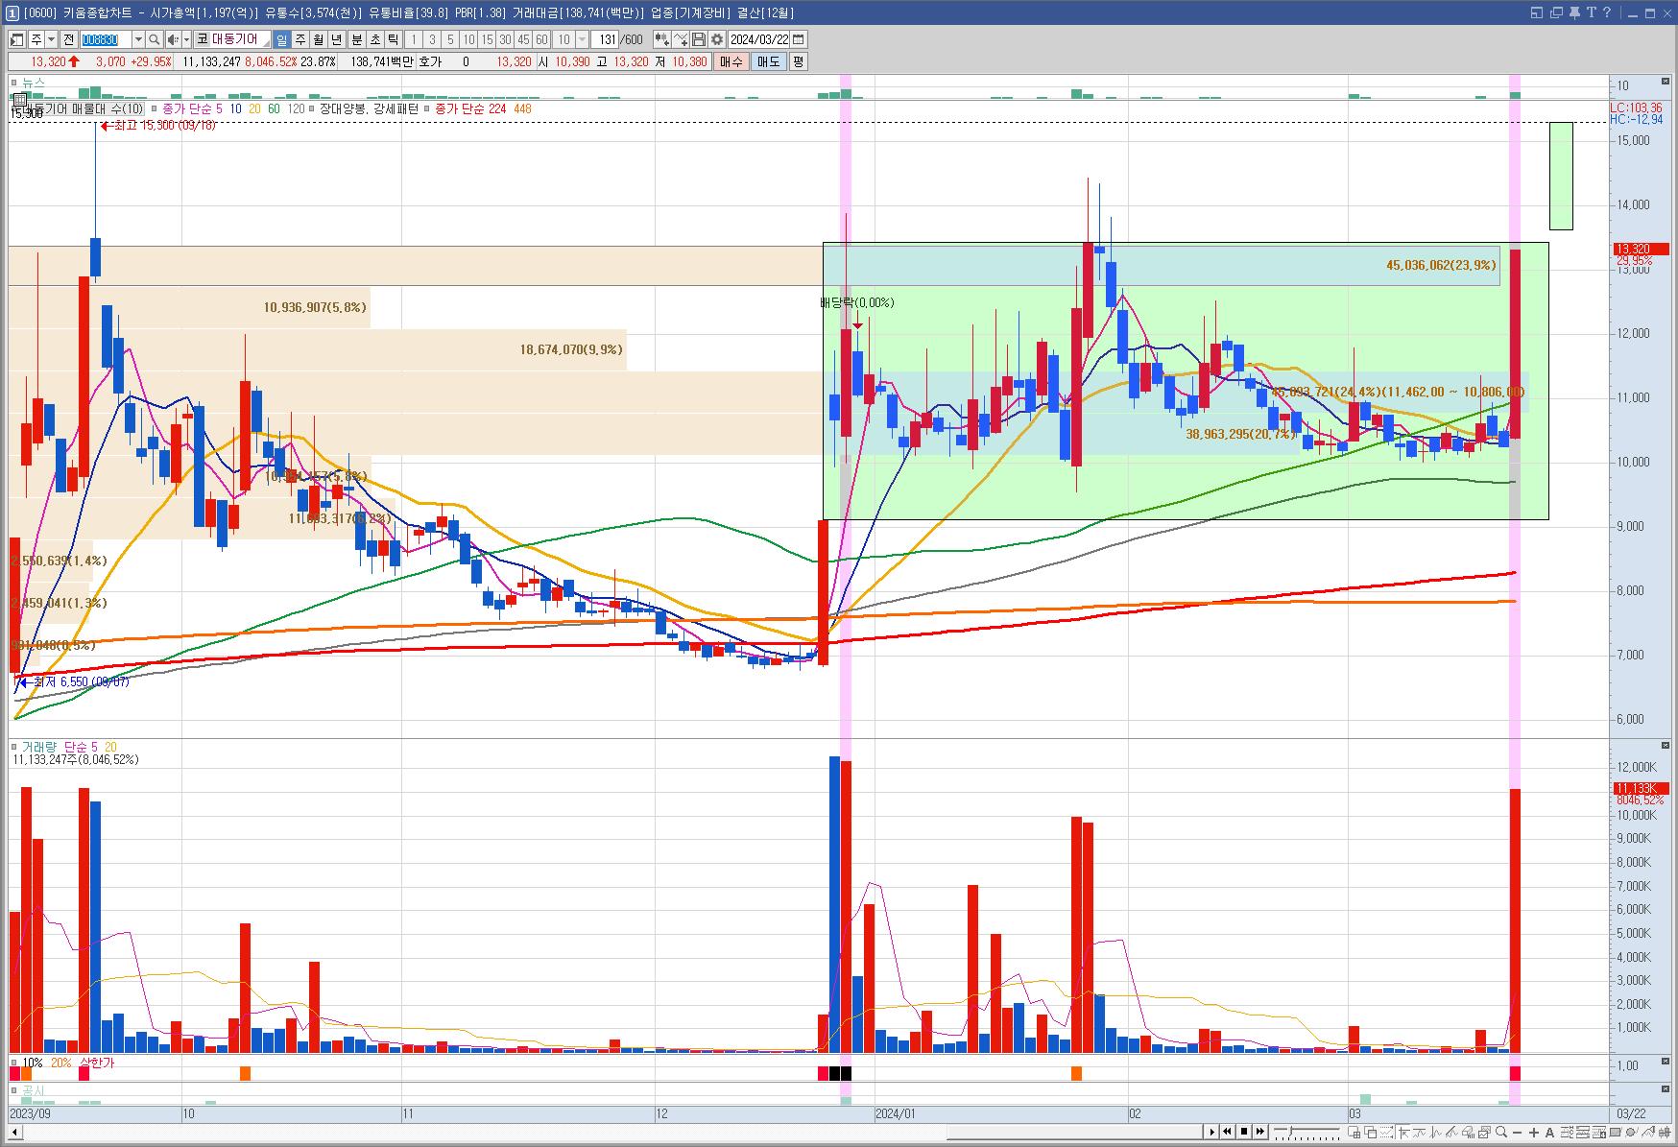Click the add indicator icon beside 131/600
This screenshot has width=1678, height=1147.
point(661,39)
